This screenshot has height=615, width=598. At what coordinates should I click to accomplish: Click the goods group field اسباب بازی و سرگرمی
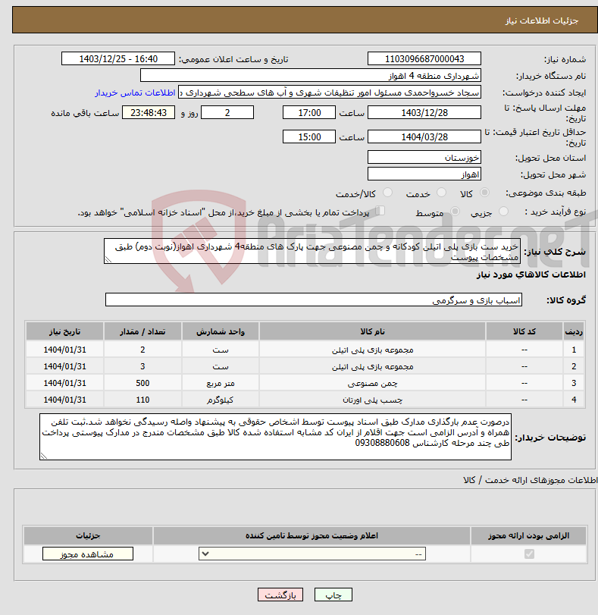(314, 300)
